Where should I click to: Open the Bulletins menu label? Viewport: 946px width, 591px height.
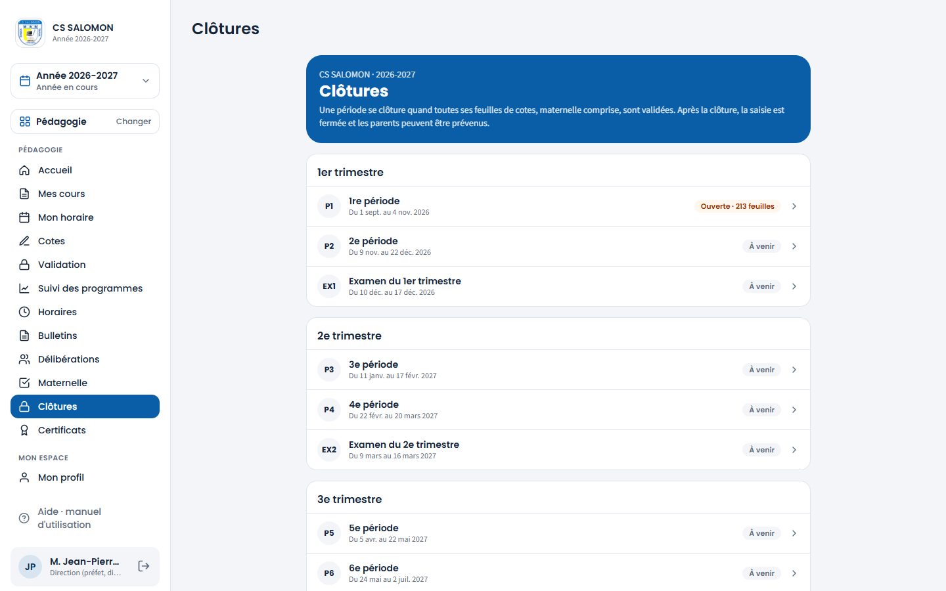[58, 336]
